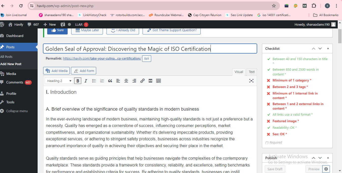Apply blockquote formatting
Image resolution: width=342 pixels, height=173 pixels.
coord(110,81)
